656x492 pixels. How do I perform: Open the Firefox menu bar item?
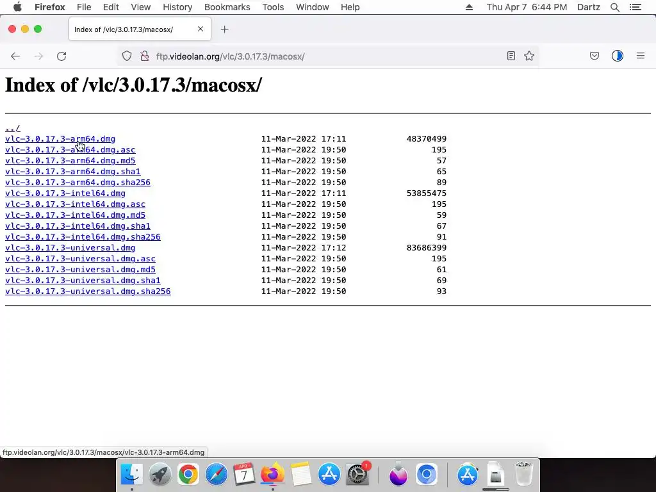[x=50, y=7]
